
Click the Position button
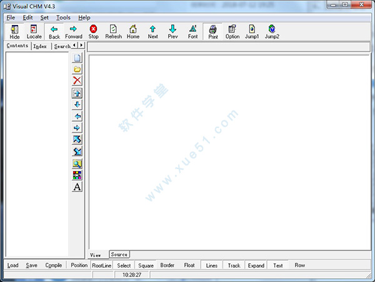[79, 265]
